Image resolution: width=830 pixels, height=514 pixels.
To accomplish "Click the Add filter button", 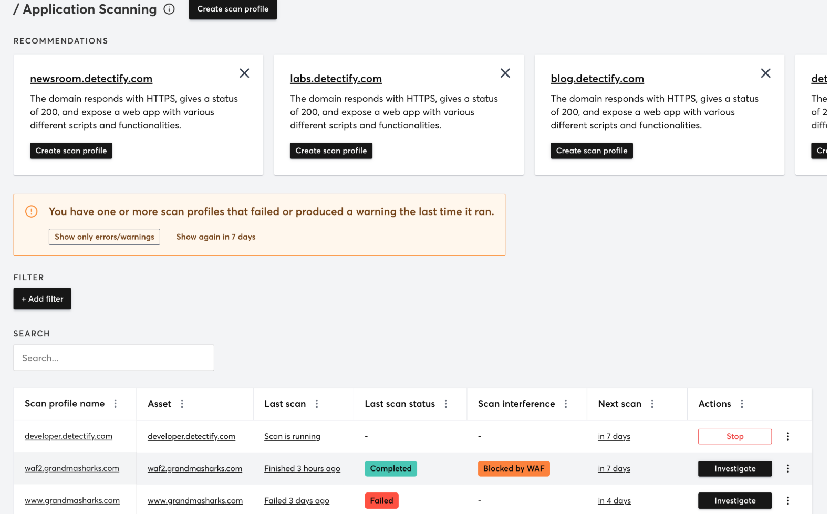I will pos(43,299).
